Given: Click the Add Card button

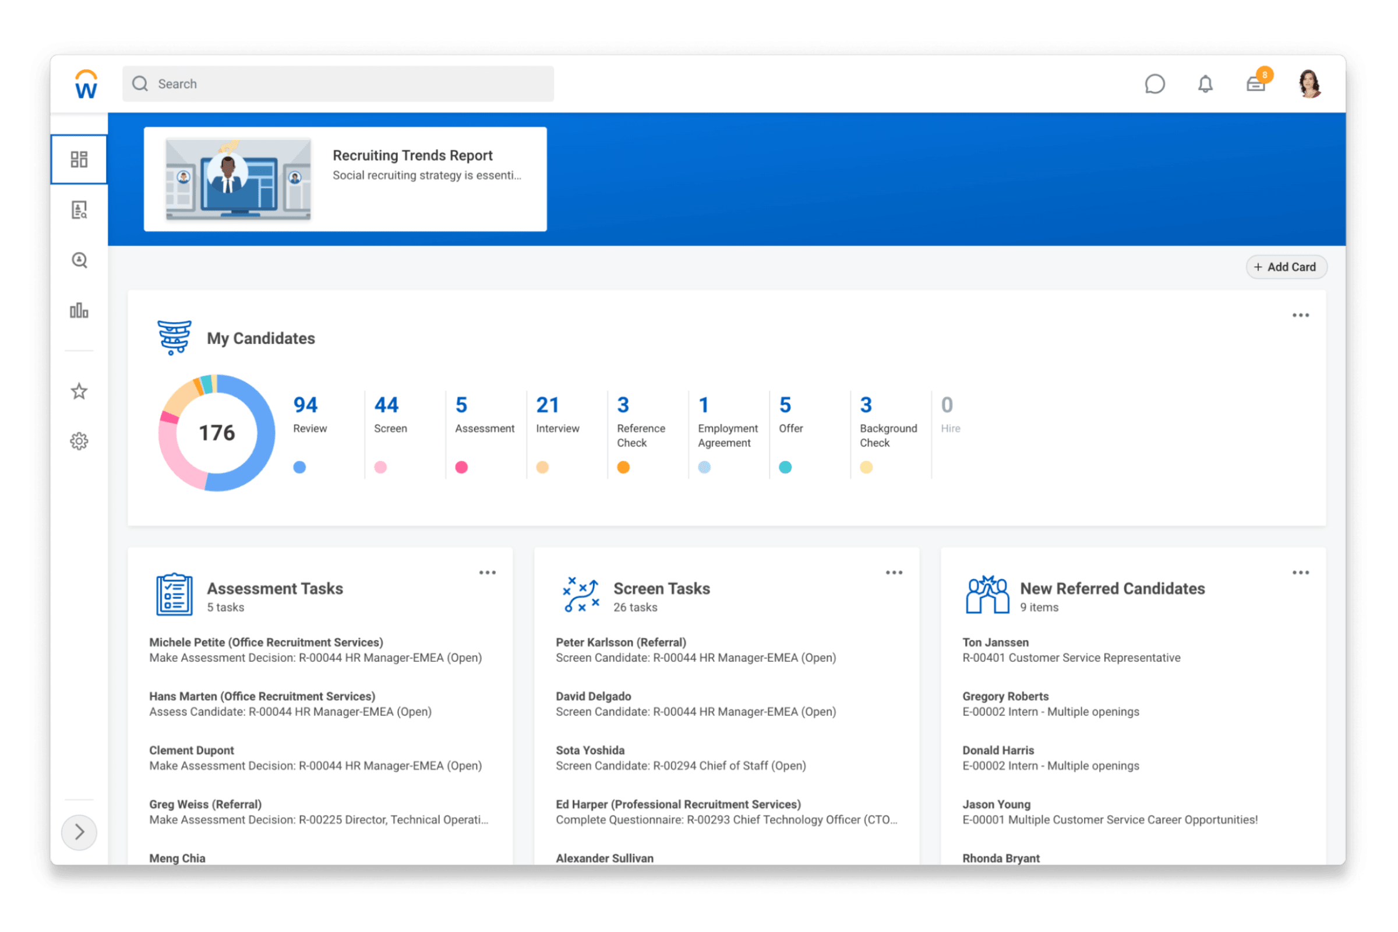Looking at the screenshot, I should point(1286,267).
